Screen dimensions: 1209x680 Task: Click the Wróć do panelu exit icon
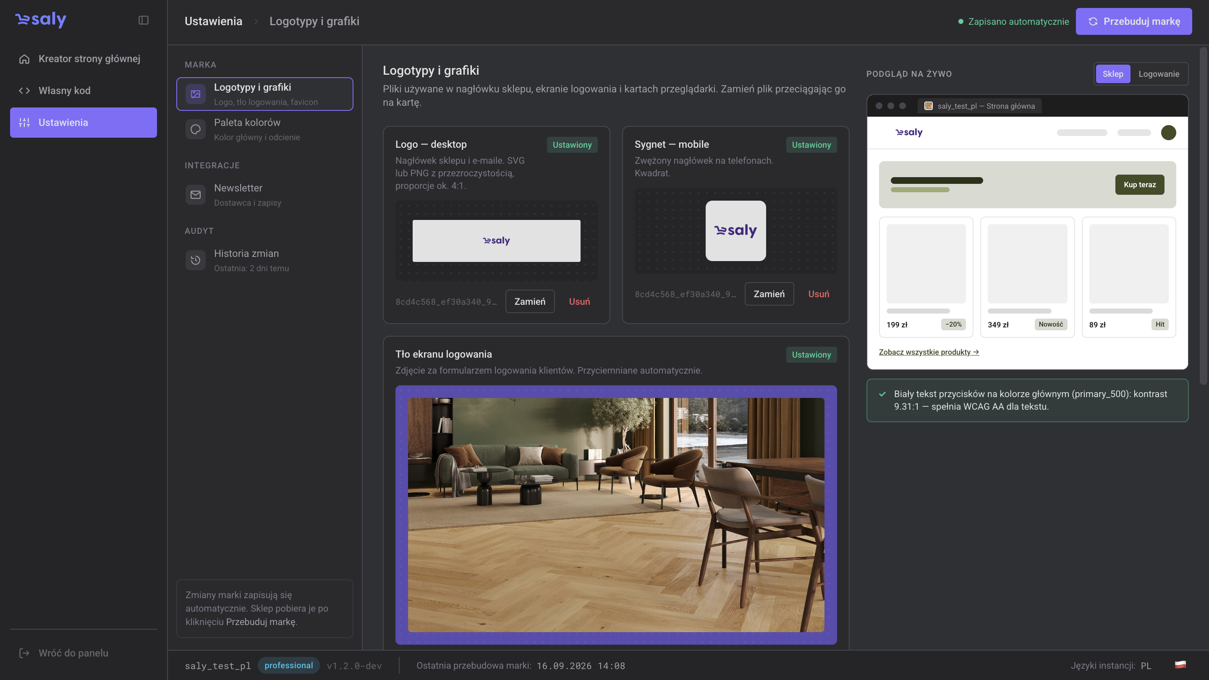pos(24,653)
